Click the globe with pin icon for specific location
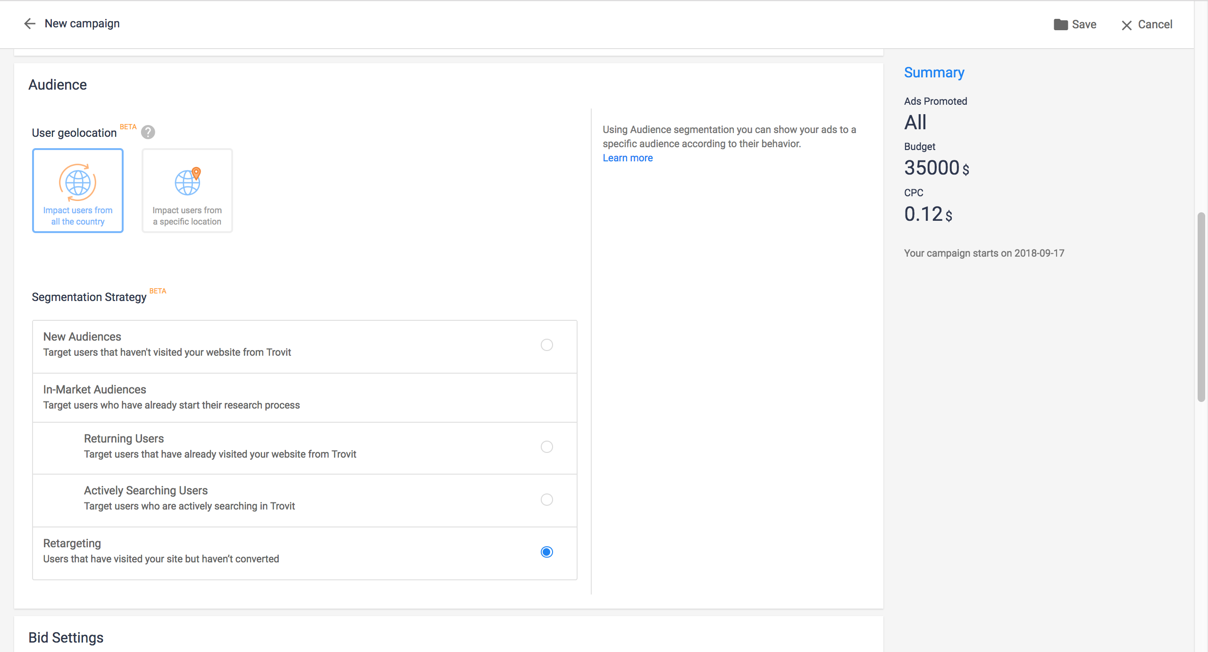Viewport: 1208px width, 652px height. (x=187, y=182)
